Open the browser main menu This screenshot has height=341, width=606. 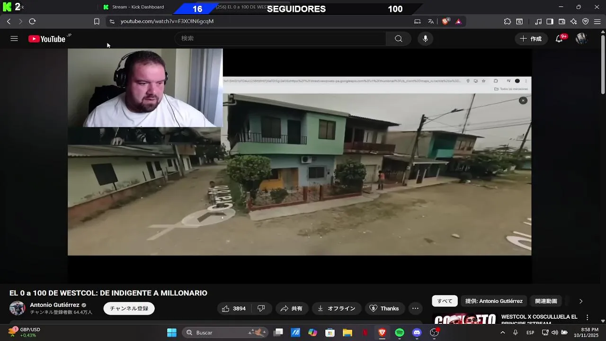pyautogui.click(x=597, y=21)
